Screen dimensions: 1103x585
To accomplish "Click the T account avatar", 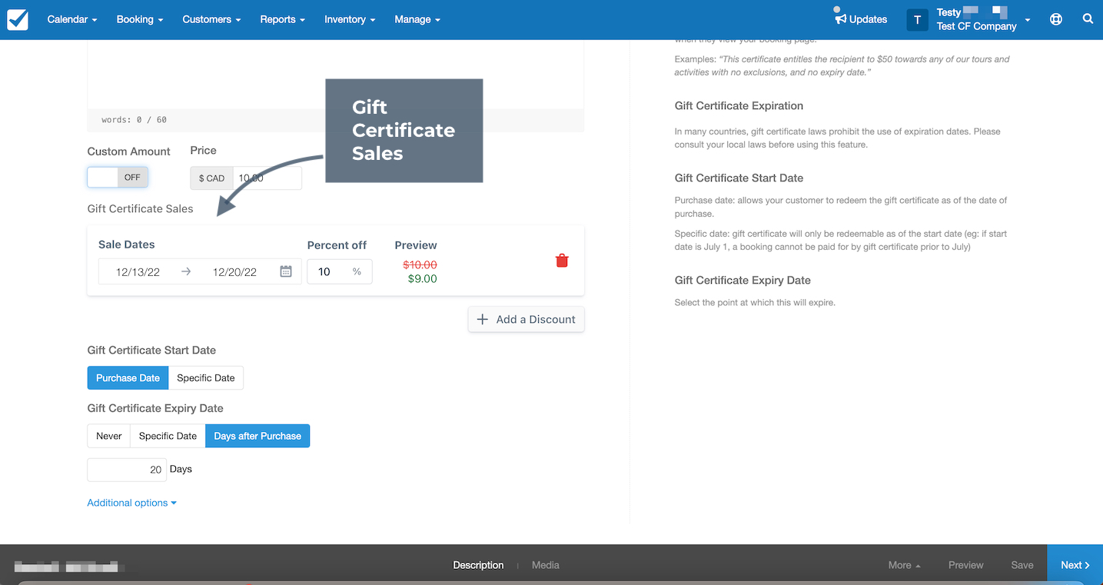I will [917, 20].
